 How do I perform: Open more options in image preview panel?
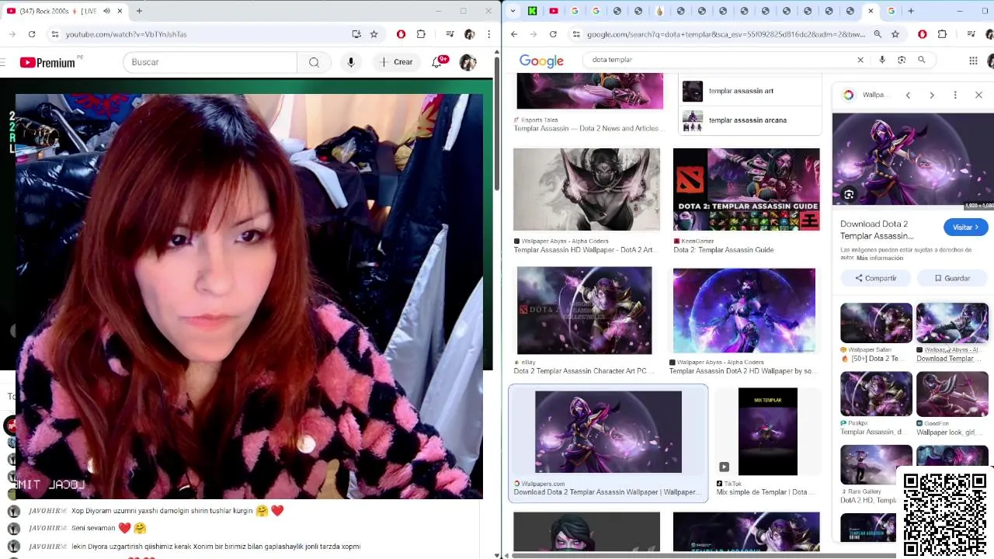pyautogui.click(x=955, y=95)
